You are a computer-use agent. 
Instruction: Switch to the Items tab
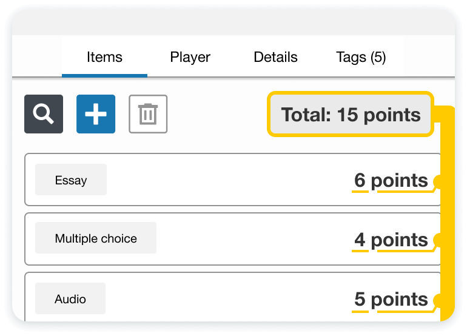tap(104, 58)
